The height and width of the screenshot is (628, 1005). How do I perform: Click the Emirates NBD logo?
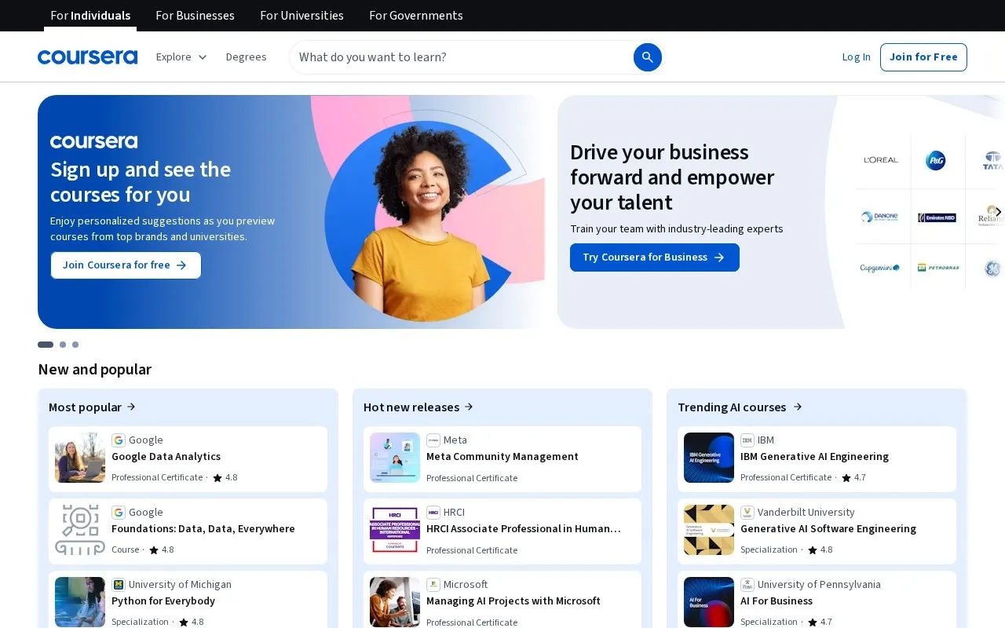pos(937,217)
